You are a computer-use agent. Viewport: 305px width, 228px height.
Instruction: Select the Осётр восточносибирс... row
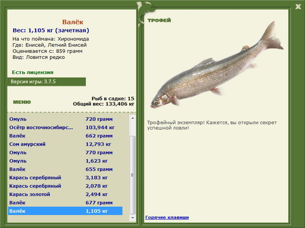tap(66, 127)
